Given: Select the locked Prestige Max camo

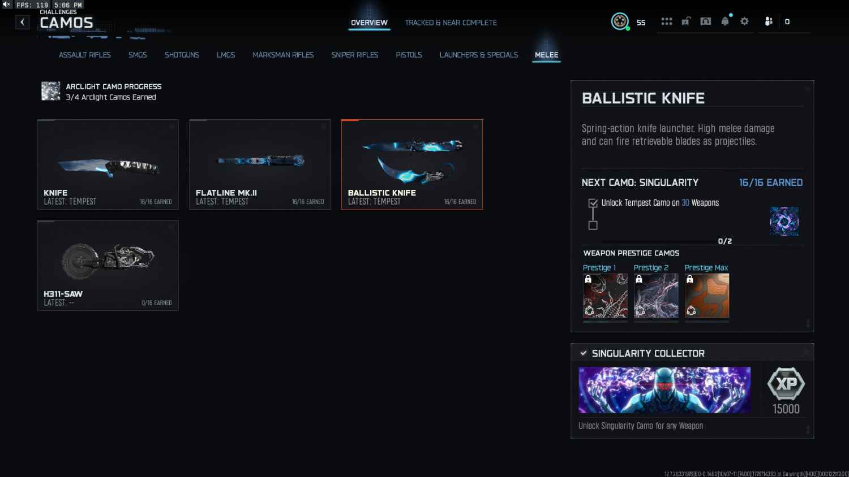Looking at the screenshot, I should point(707,296).
